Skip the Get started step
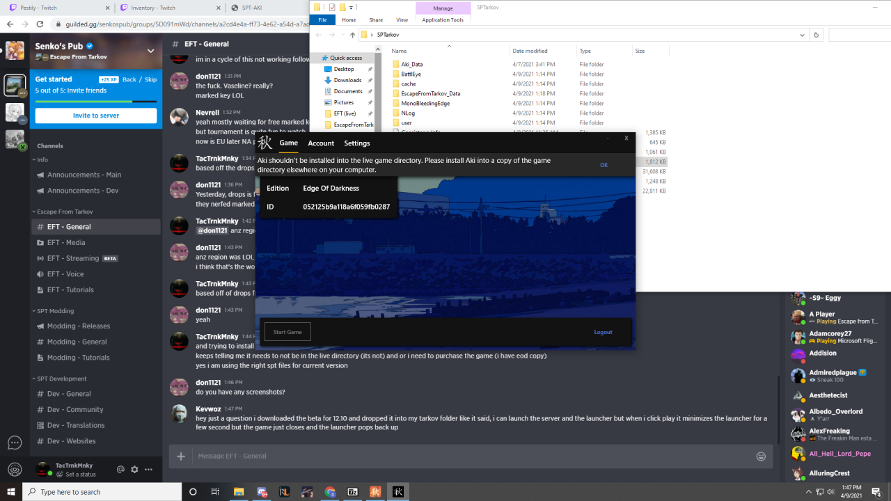 coord(150,79)
